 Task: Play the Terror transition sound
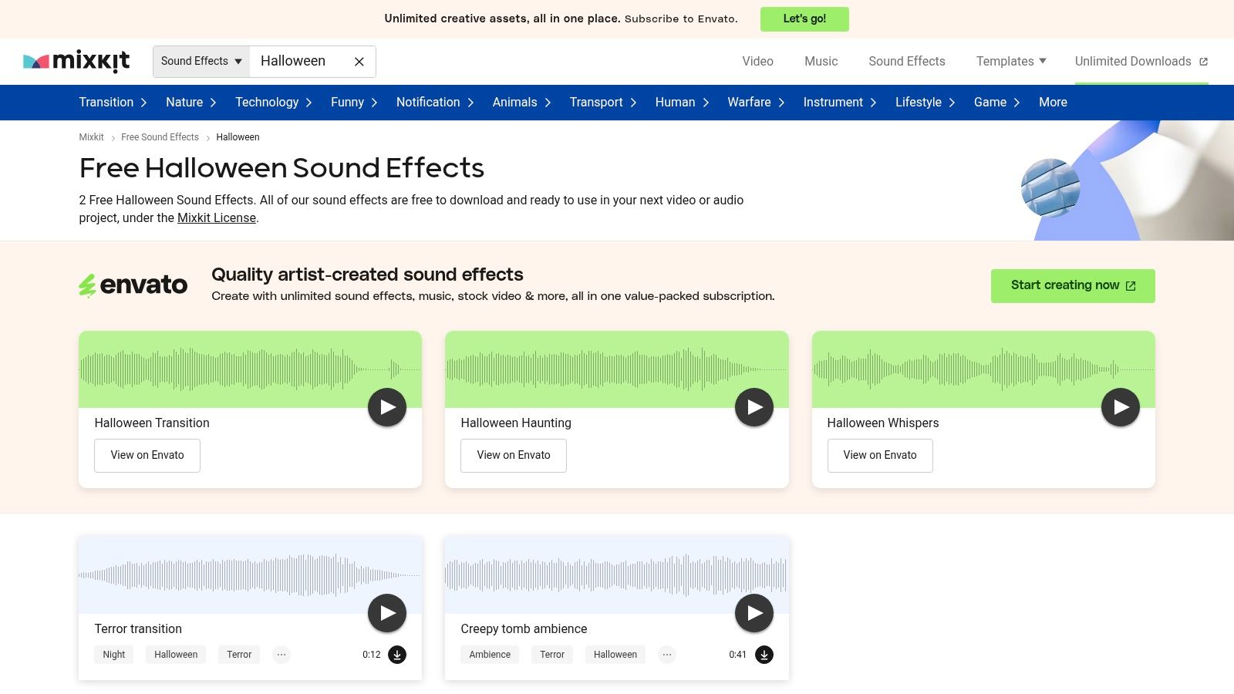[387, 613]
